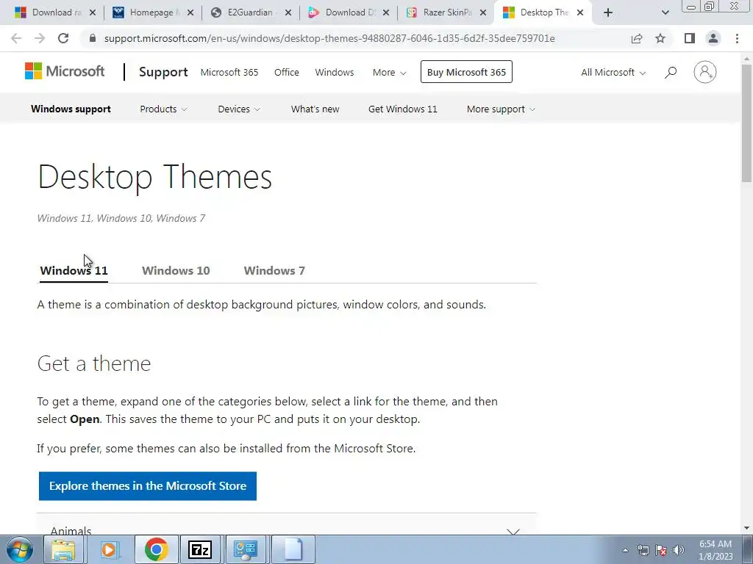Open the Windows nav link
Viewport: 753px width, 564px height.
coord(335,73)
